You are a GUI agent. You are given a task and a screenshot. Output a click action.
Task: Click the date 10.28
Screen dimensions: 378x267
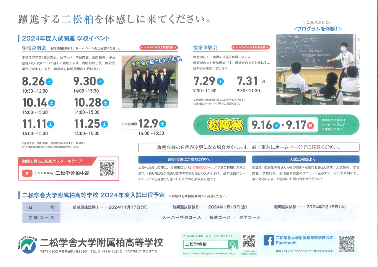coord(88,103)
